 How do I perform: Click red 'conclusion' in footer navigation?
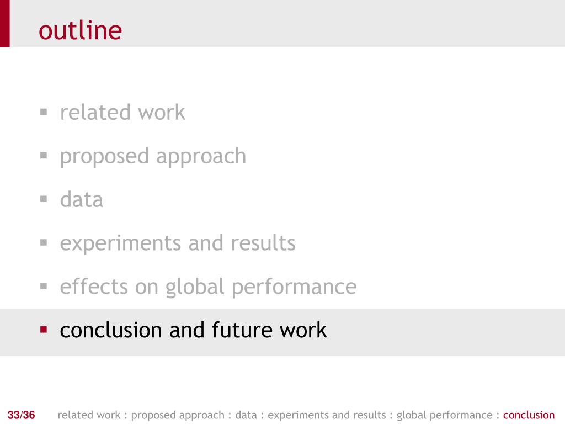coord(529,415)
